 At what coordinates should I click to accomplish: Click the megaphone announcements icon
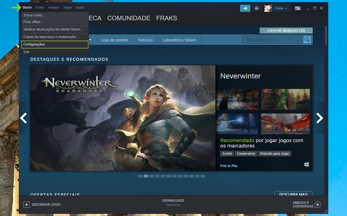click(245, 8)
